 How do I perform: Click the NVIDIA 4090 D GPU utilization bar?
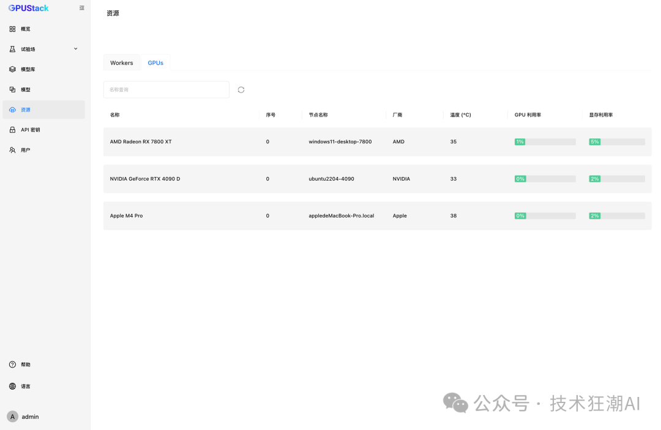tap(545, 179)
